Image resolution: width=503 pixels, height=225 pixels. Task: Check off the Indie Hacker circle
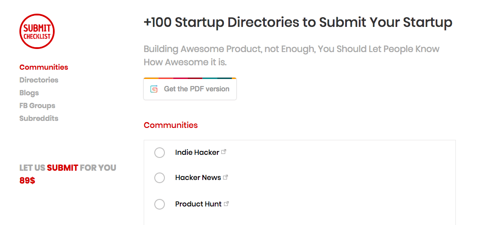coord(160,153)
